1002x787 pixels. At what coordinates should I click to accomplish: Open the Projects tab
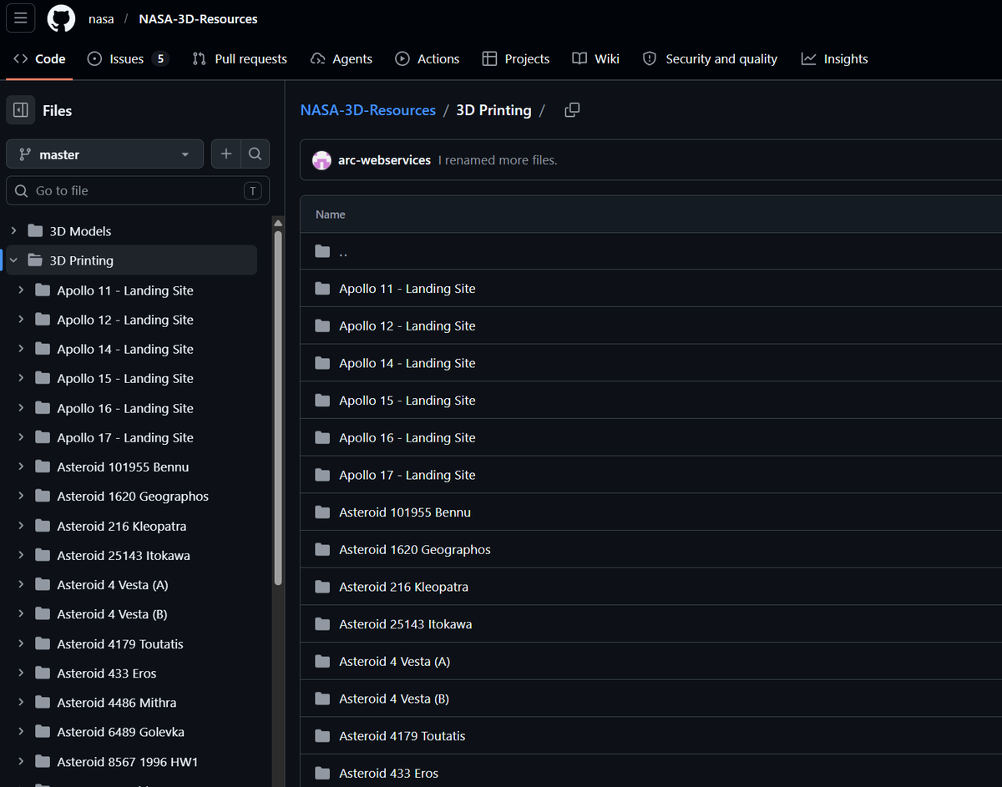[x=516, y=59]
